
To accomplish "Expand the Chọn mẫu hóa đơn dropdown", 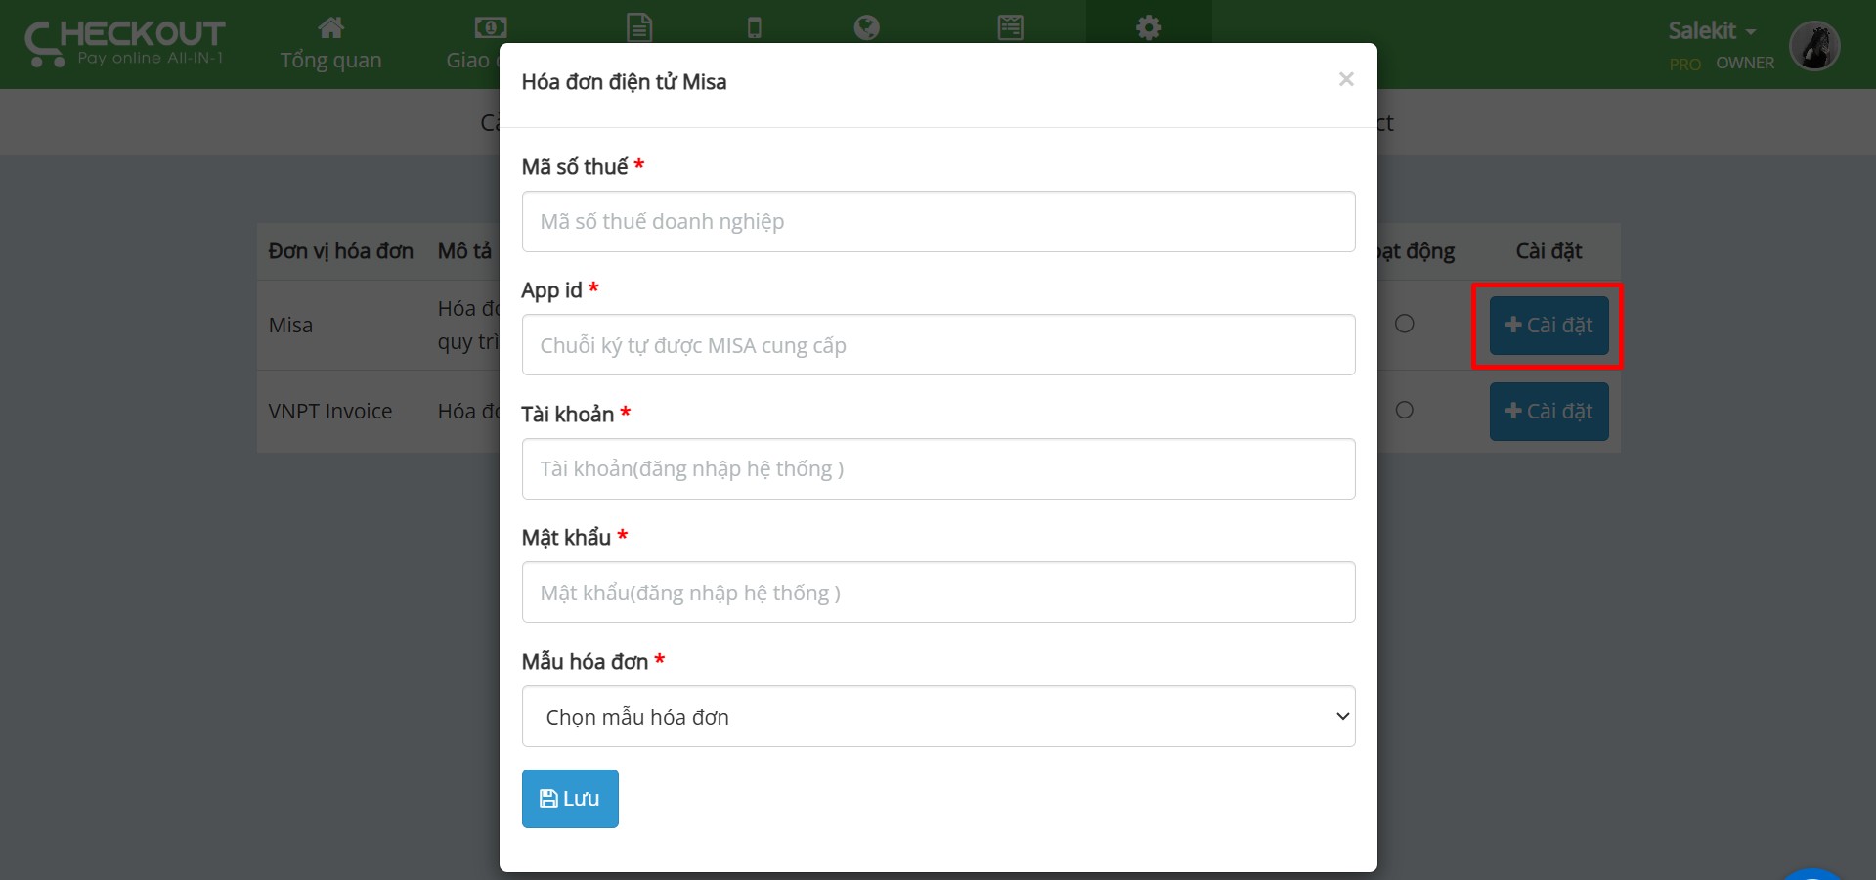I will 938,717.
